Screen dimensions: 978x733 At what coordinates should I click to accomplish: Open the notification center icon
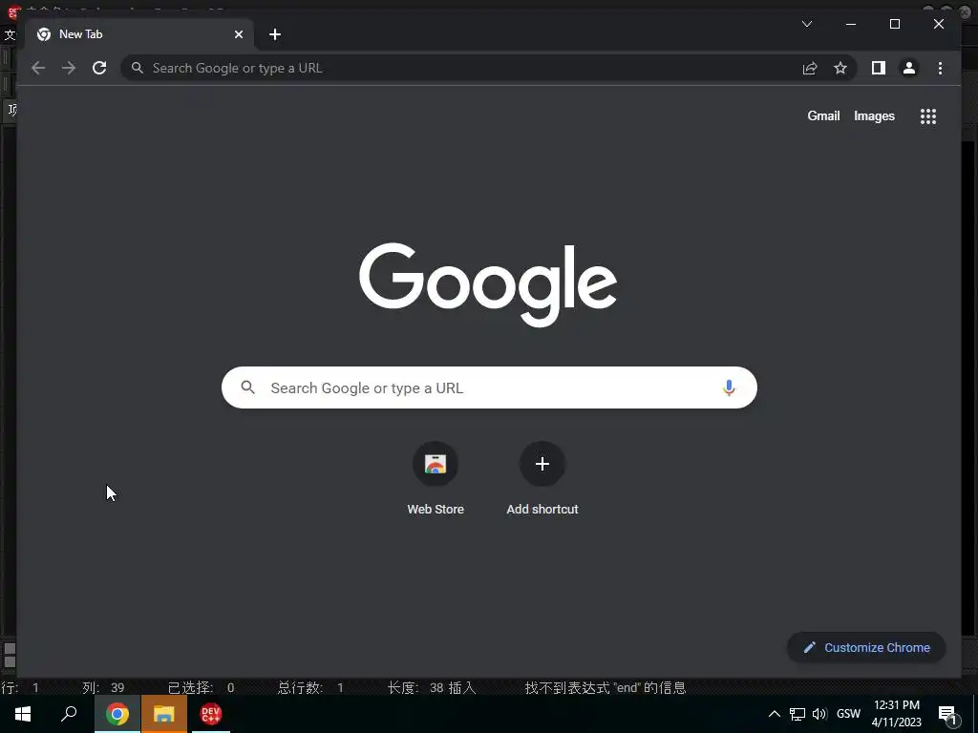click(x=948, y=715)
